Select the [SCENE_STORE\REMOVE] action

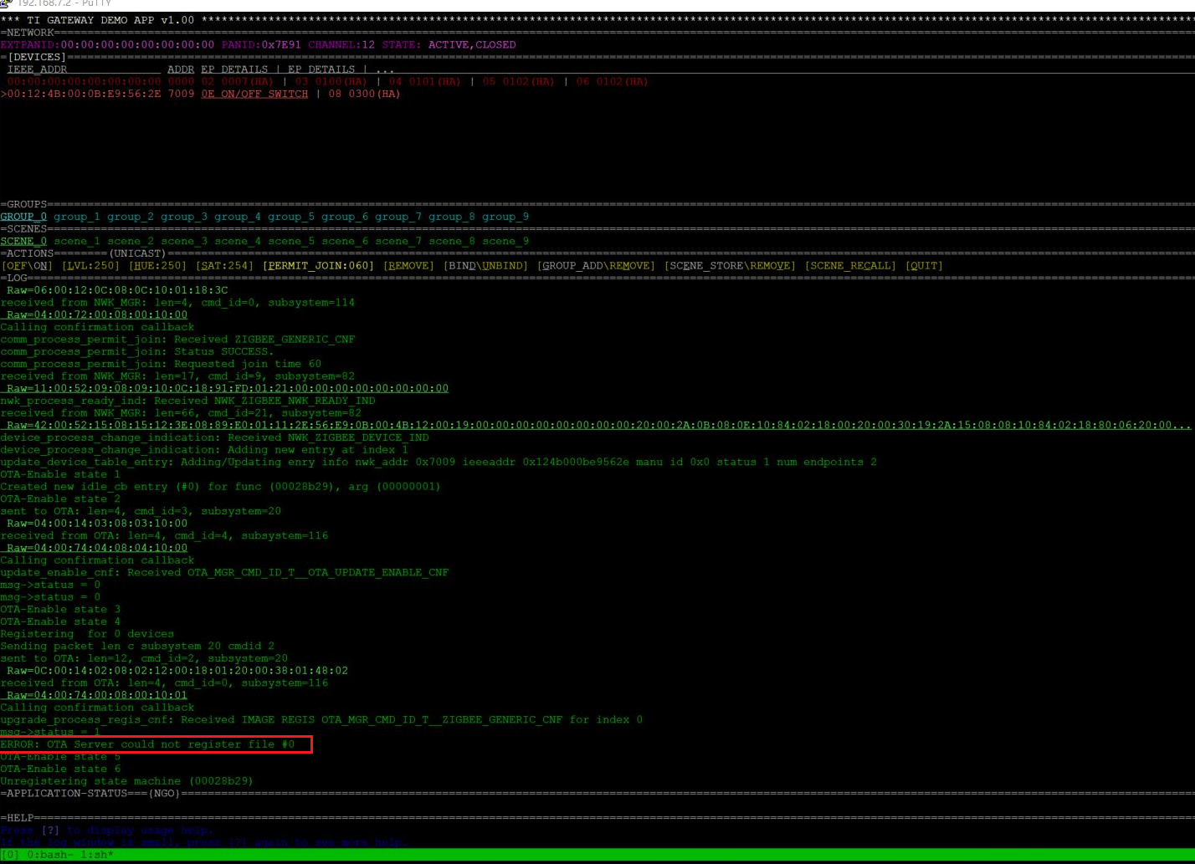pyautogui.click(x=730, y=266)
